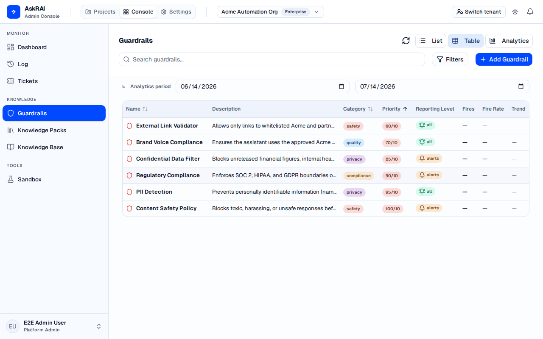Click the 'all' reporting badge for External Link Validator
543x339 pixels.
point(425,125)
